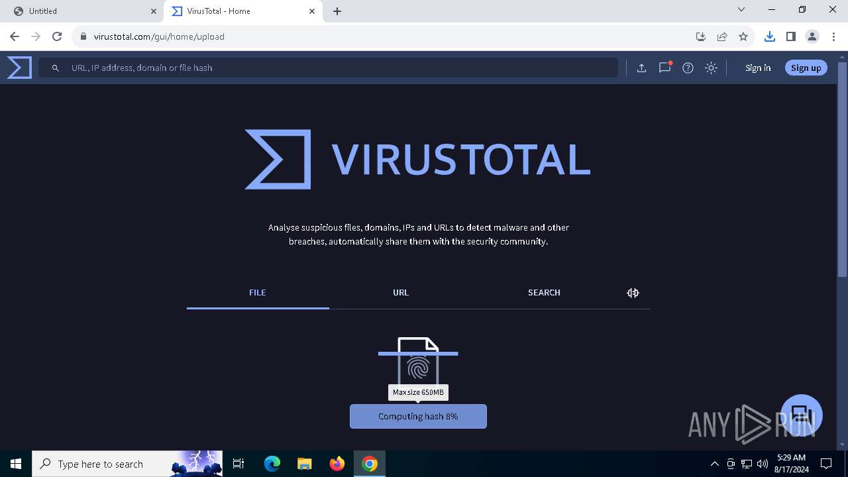848x477 pixels.
Task: Open the volume speaker tray icon
Action: [x=763, y=464]
